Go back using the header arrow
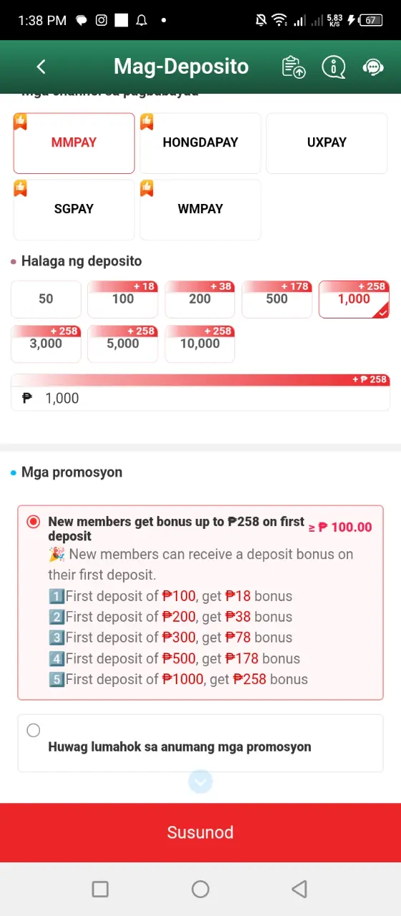The height and width of the screenshot is (916, 401). tap(41, 67)
